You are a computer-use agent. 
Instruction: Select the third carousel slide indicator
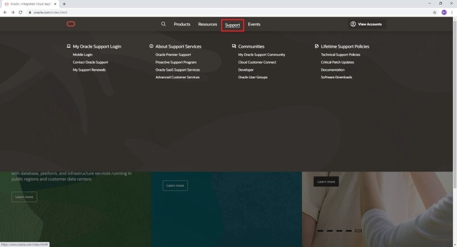pyautogui.click(x=339, y=230)
